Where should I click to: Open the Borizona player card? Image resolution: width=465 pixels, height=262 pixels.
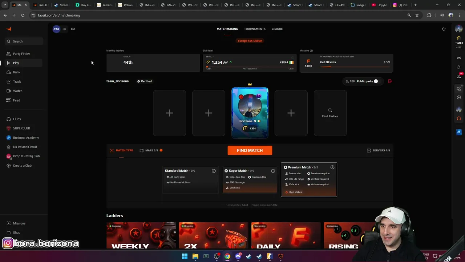point(250,113)
